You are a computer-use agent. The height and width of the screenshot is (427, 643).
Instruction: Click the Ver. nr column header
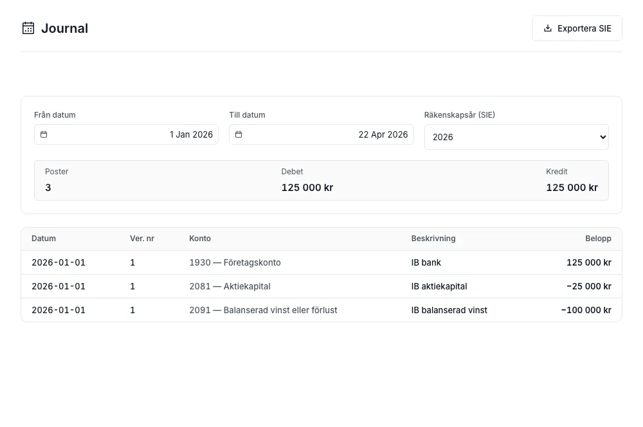(x=142, y=239)
